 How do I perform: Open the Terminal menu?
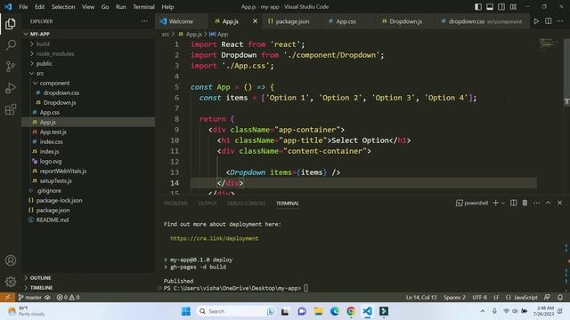point(143,6)
